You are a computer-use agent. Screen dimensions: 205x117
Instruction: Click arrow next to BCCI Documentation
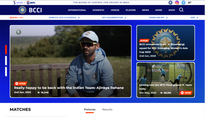(x=125, y=18)
